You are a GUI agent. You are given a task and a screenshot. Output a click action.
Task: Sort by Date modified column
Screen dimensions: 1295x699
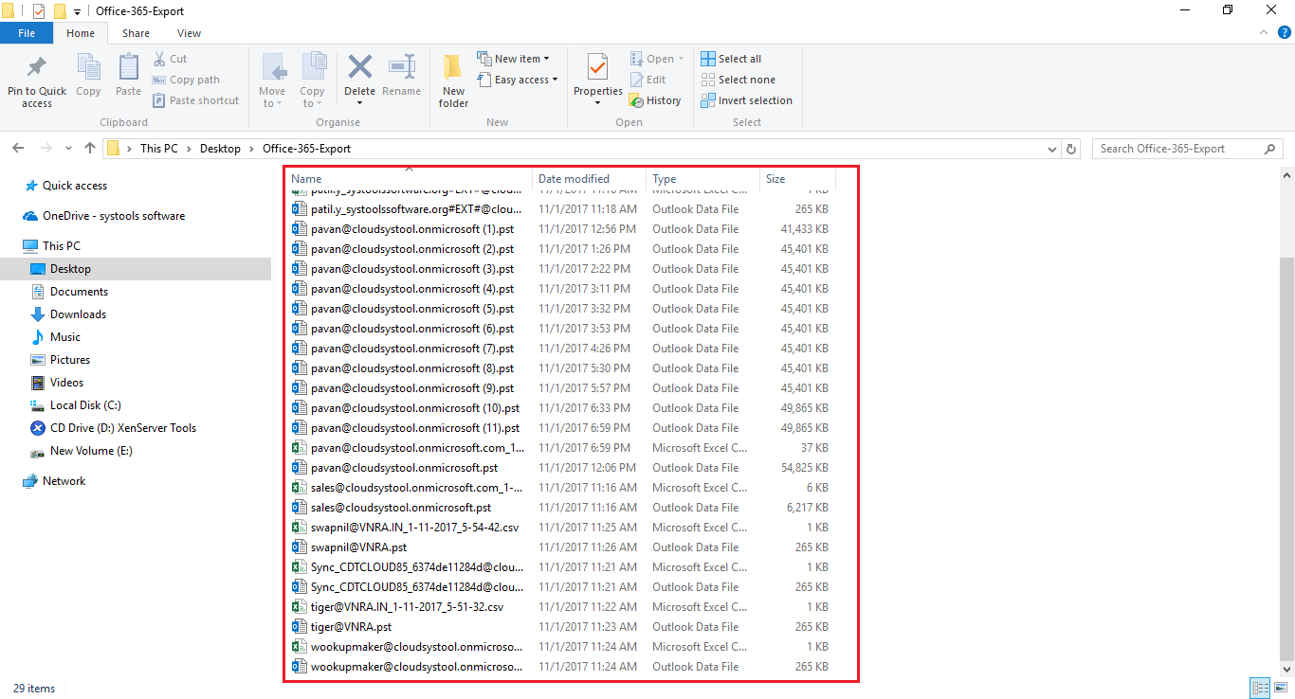point(590,179)
